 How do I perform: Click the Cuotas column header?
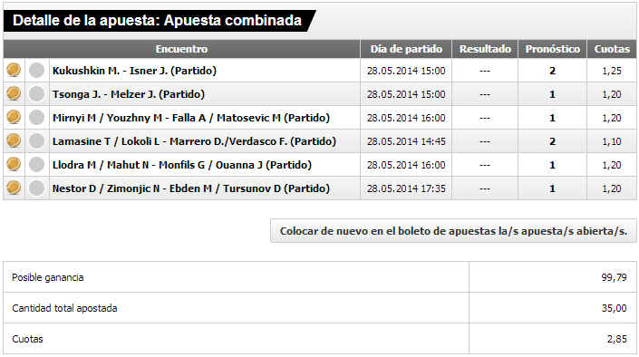tap(612, 49)
